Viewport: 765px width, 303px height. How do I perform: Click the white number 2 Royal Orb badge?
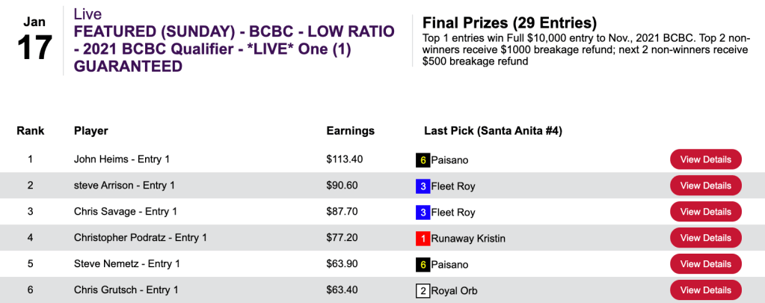pos(423,290)
